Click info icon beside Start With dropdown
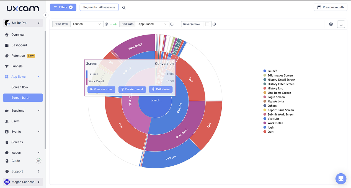 point(106,24)
